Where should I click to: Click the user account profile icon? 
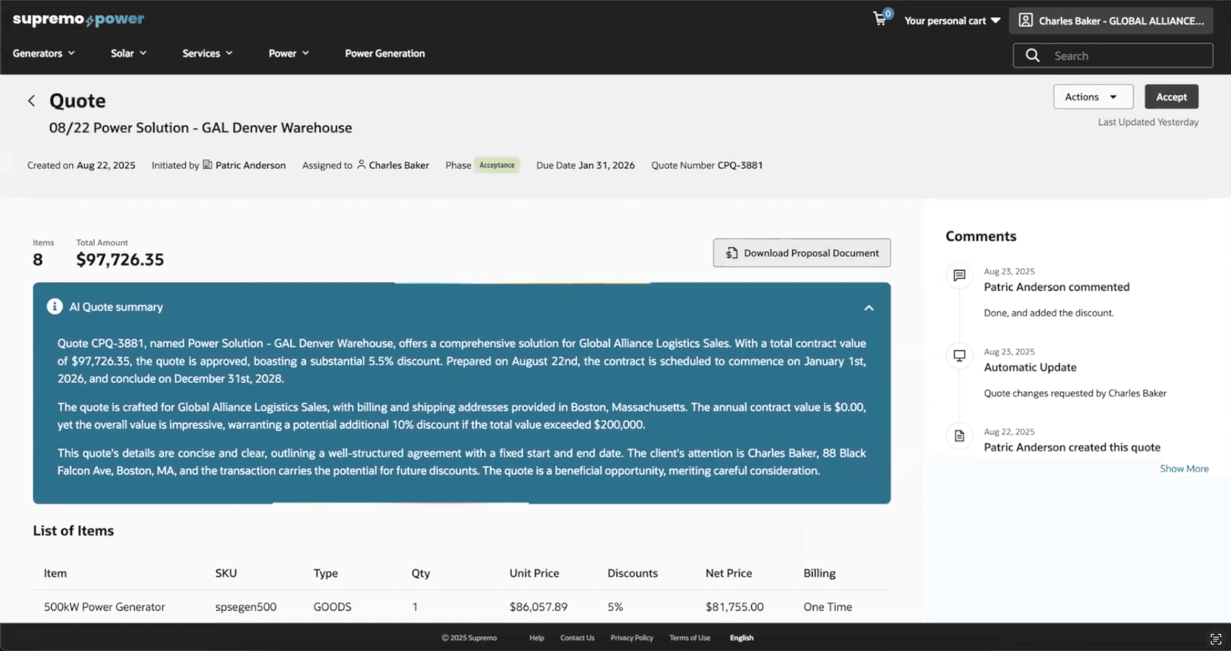pos(1025,20)
